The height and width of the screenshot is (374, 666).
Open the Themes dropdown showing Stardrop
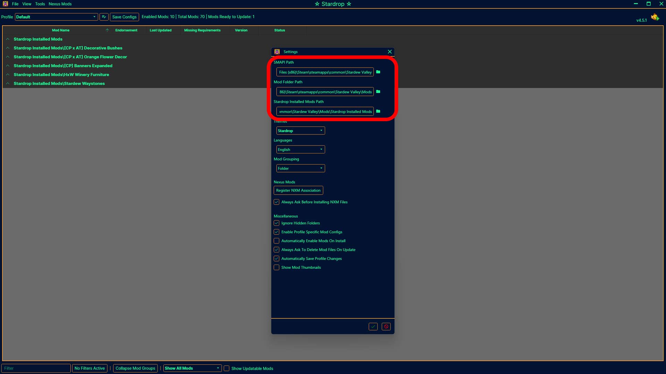[300, 131]
